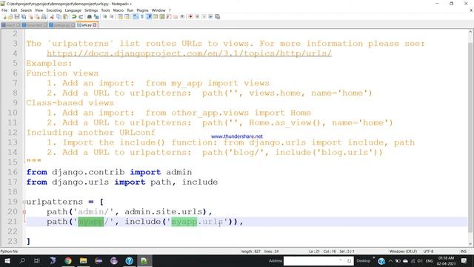Toggle Show All Characters in the toolbar

142,16
